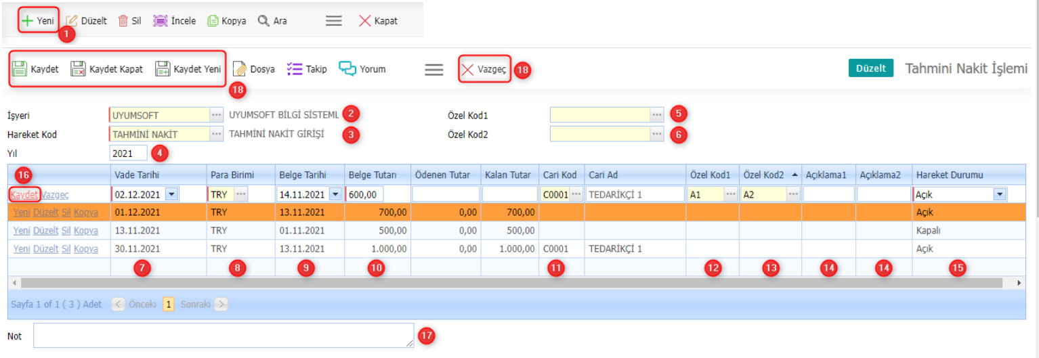Open Vade Tarihi date dropdown in edit row
Viewport: 1039px width, 358px height.
point(171,194)
